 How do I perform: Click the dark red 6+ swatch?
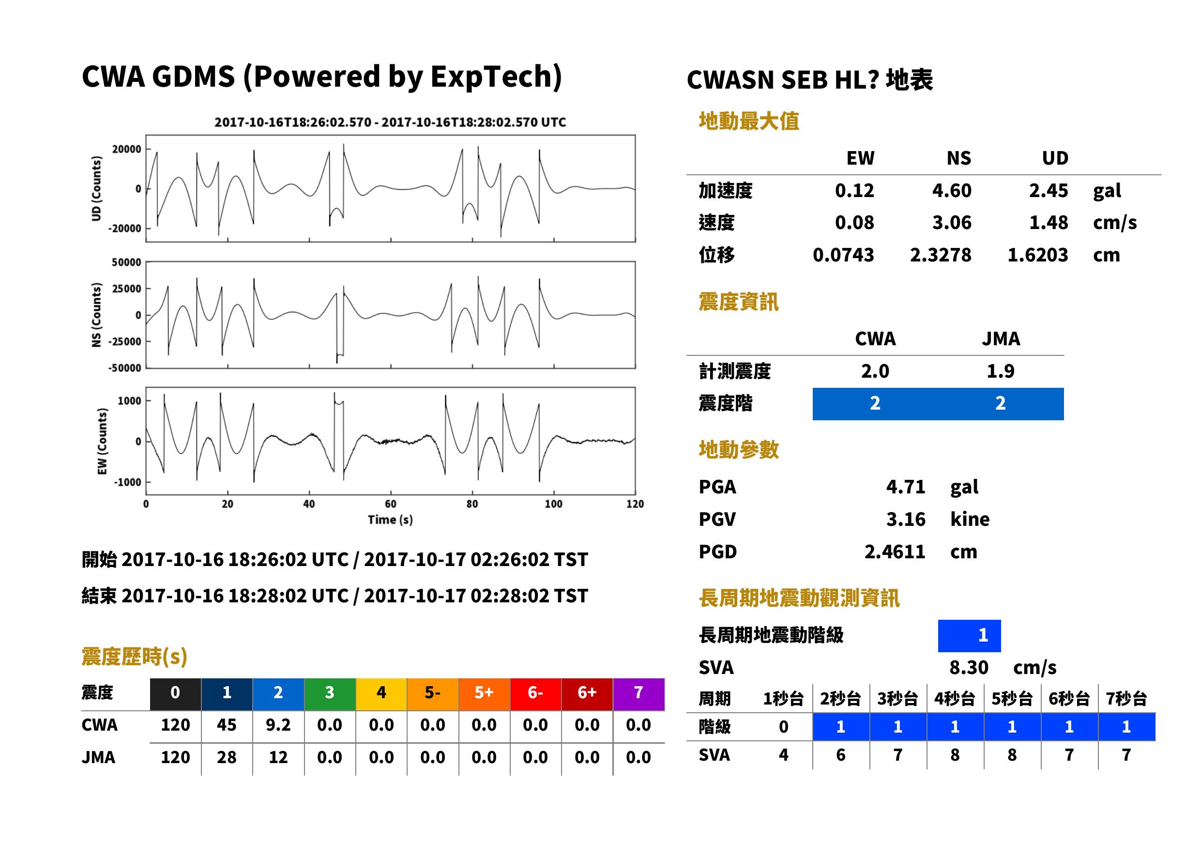tap(587, 694)
